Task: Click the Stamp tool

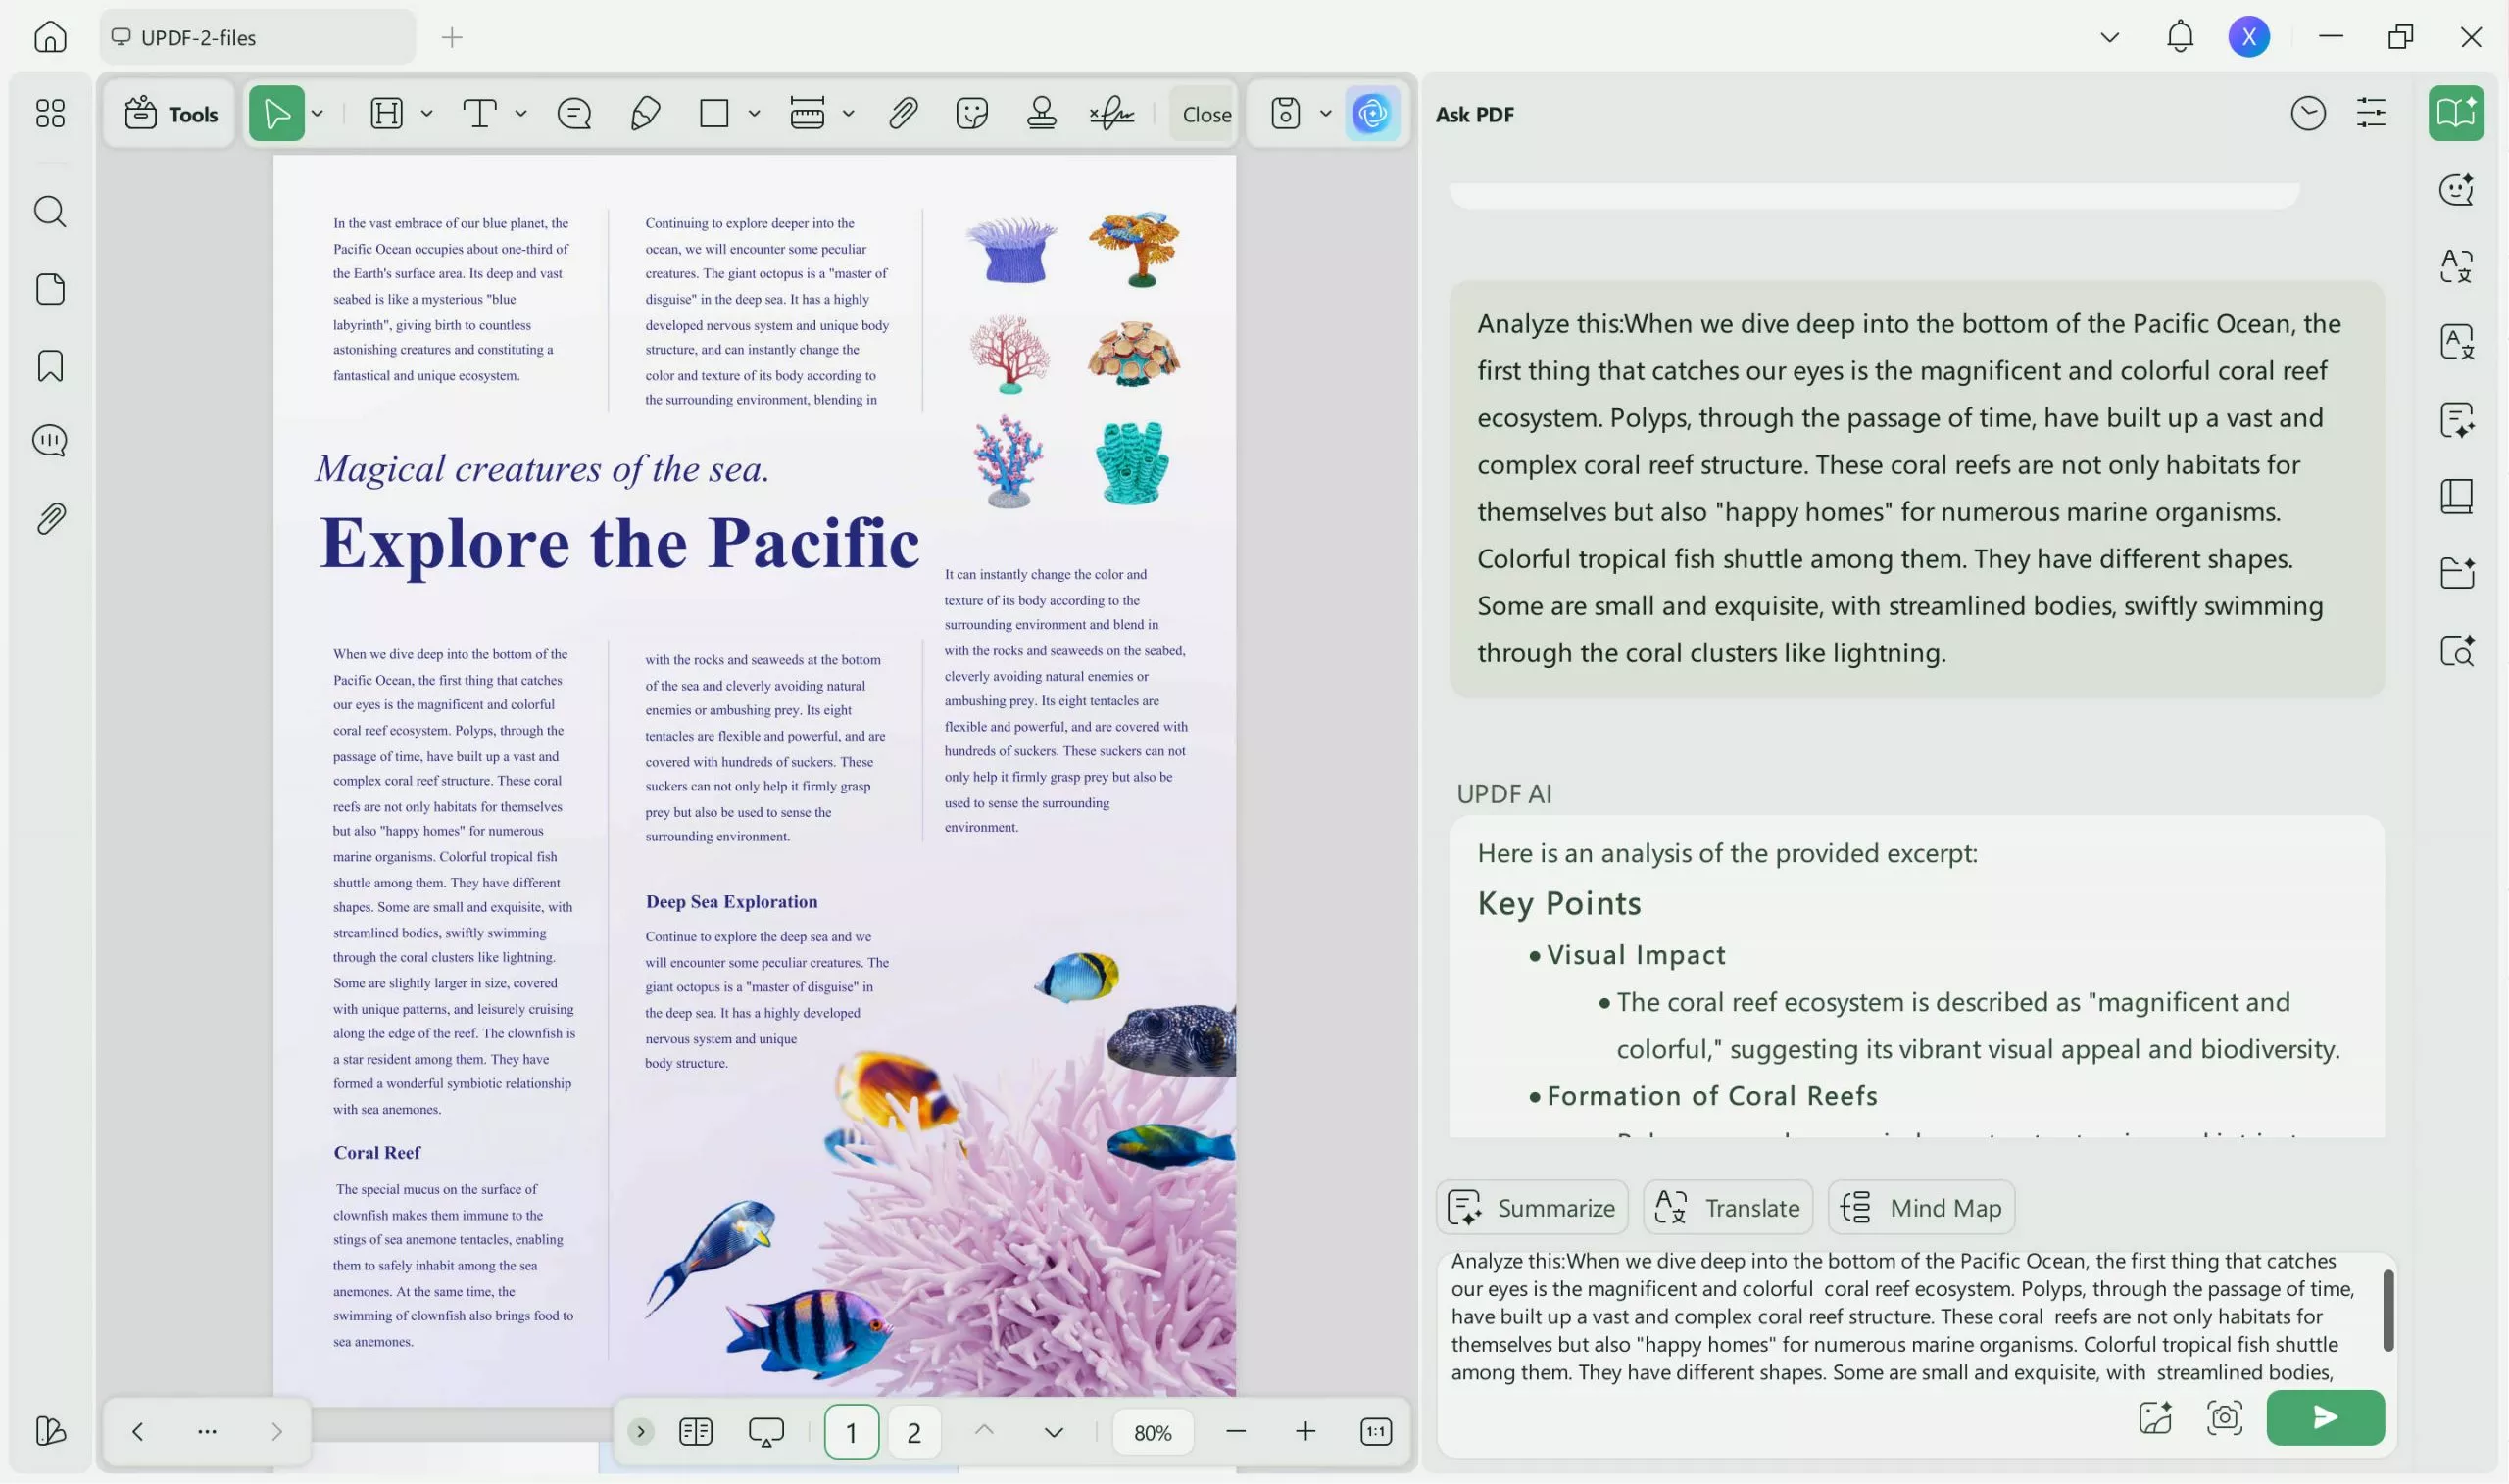Action: 1041,113
